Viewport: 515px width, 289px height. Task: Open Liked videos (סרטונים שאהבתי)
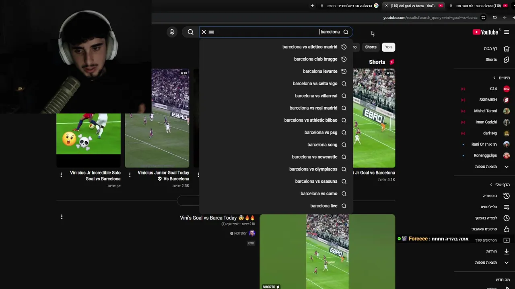pos(490,229)
